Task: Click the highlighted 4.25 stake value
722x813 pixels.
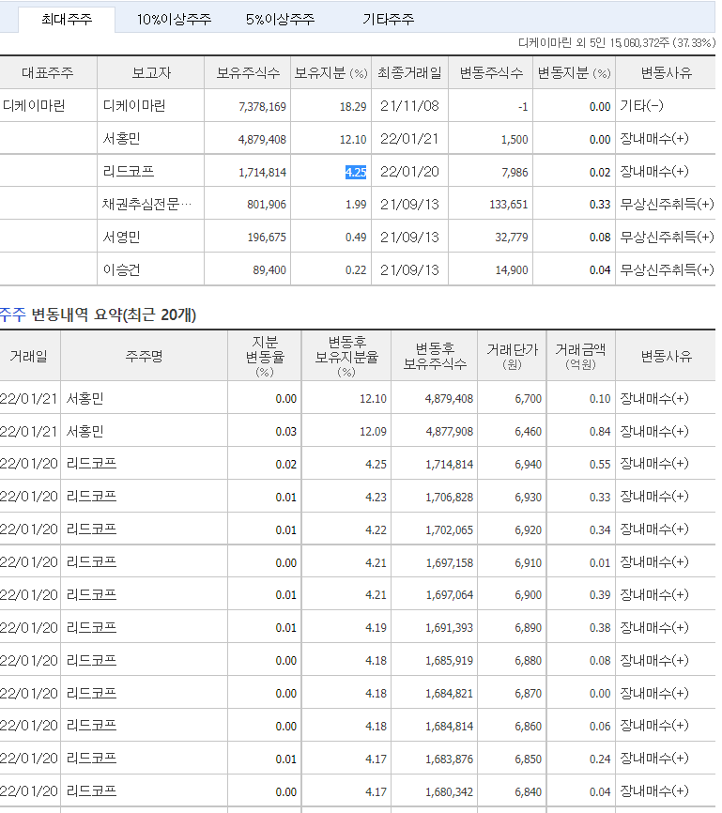Action: (356, 172)
